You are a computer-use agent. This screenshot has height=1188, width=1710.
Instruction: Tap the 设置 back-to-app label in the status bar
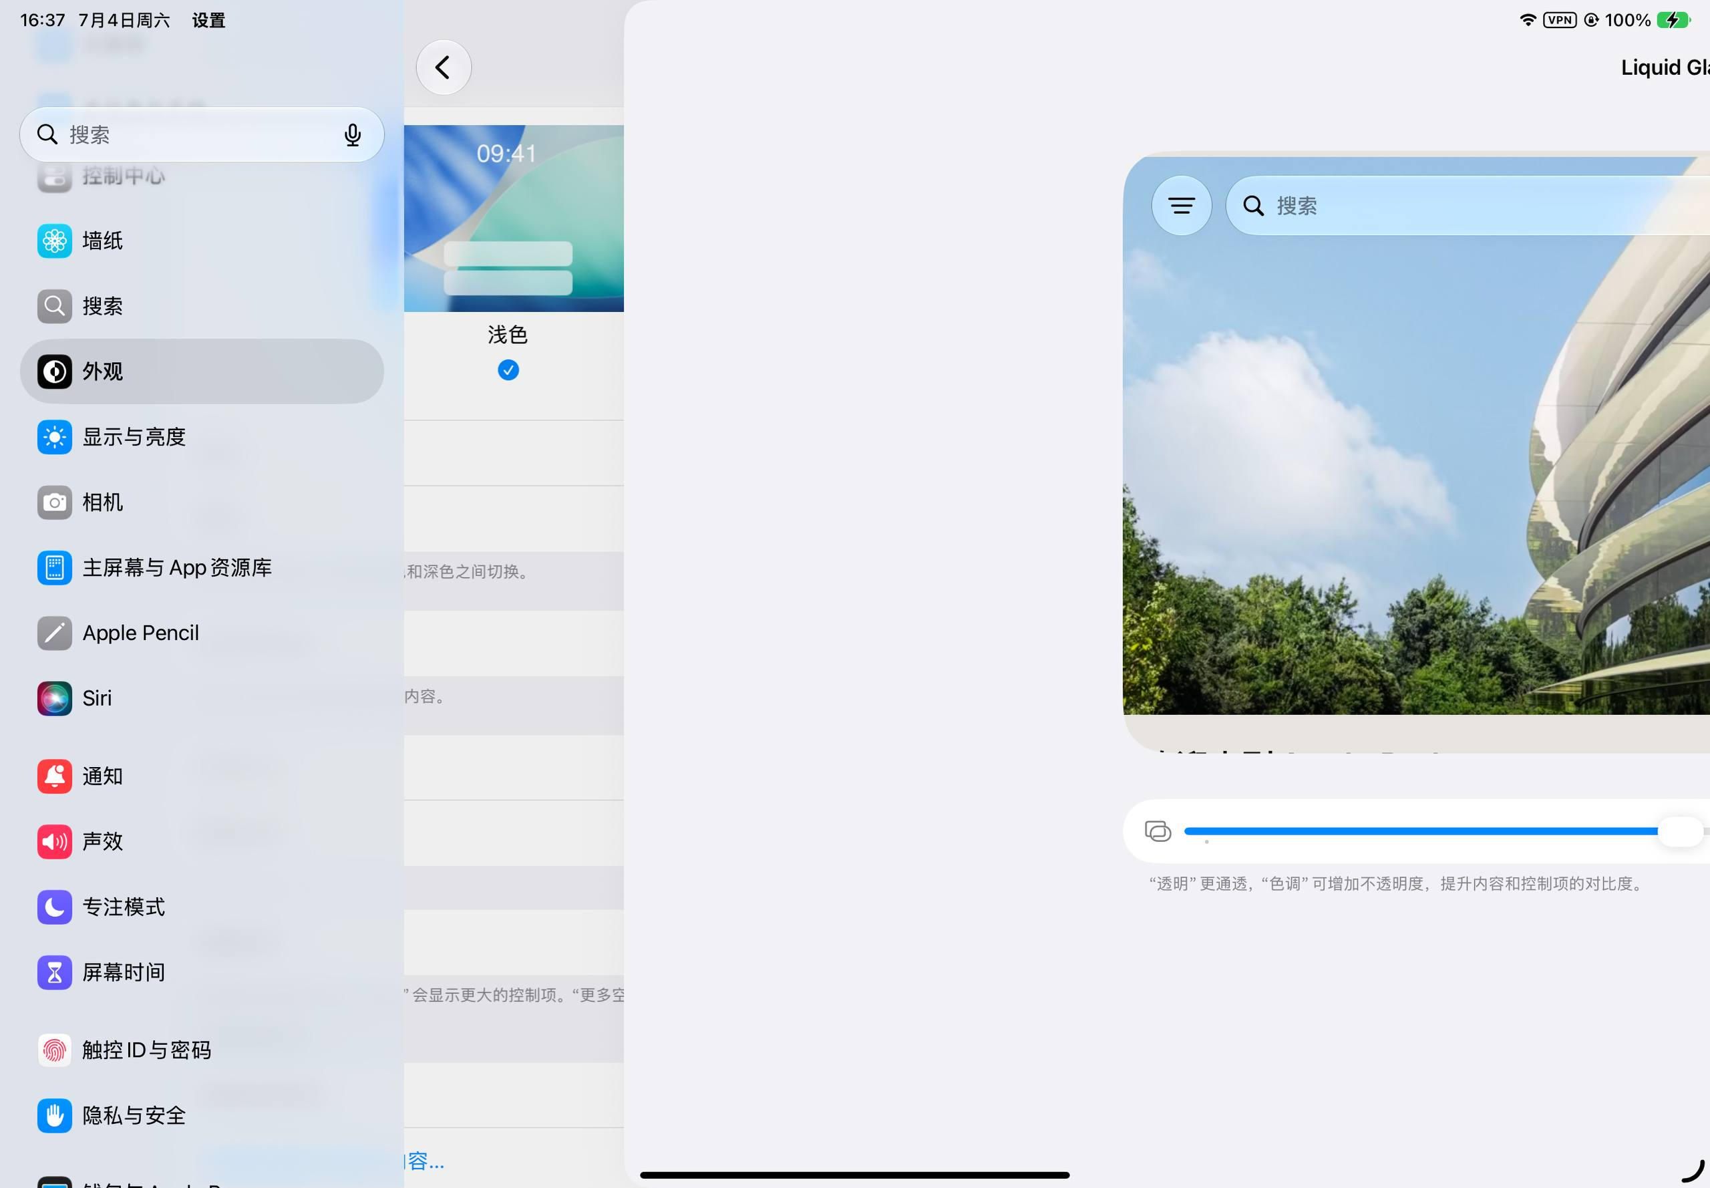click(x=208, y=20)
